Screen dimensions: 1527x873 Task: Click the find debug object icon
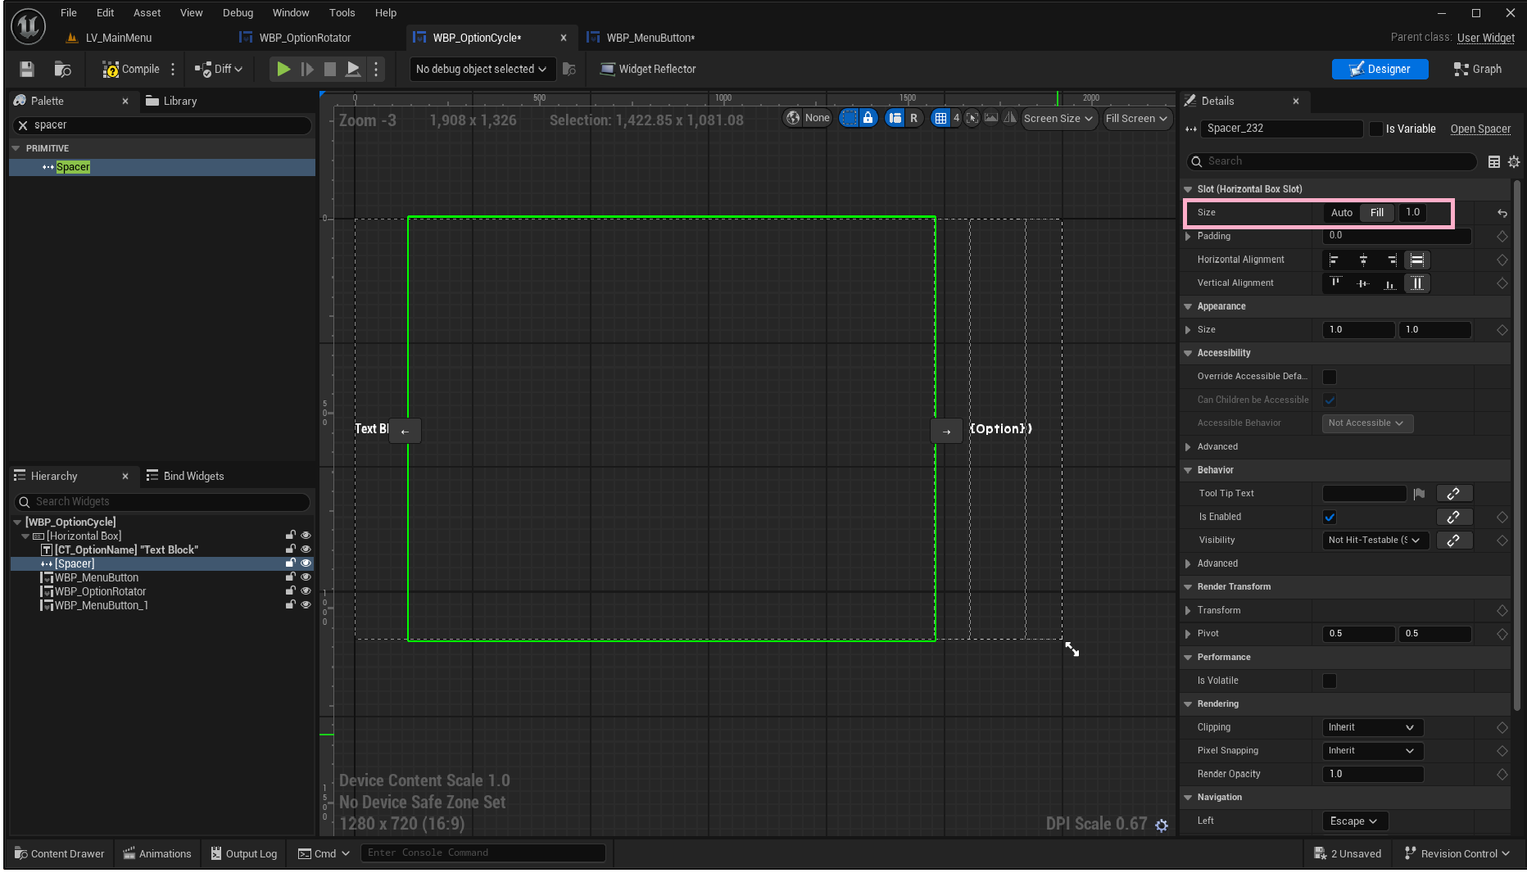(569, 70)
